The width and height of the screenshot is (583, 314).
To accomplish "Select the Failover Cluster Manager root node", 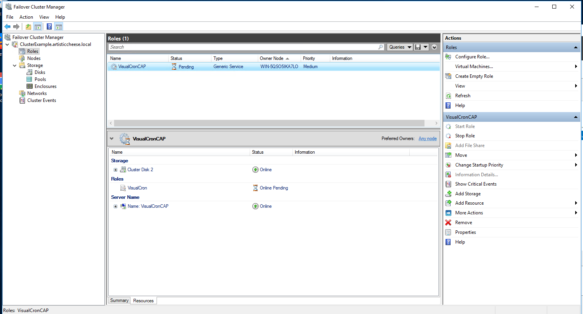I will point(38,37).
